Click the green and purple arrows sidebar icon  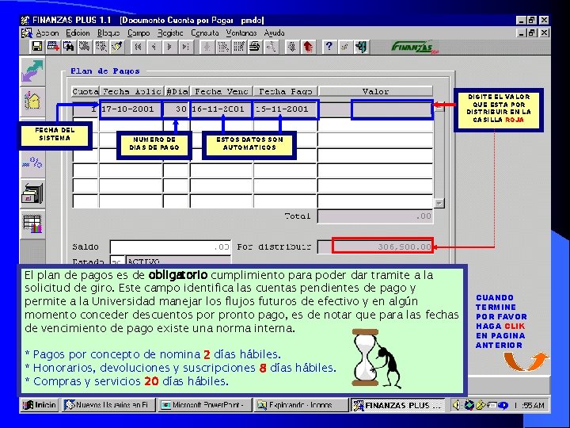point(32,71)
